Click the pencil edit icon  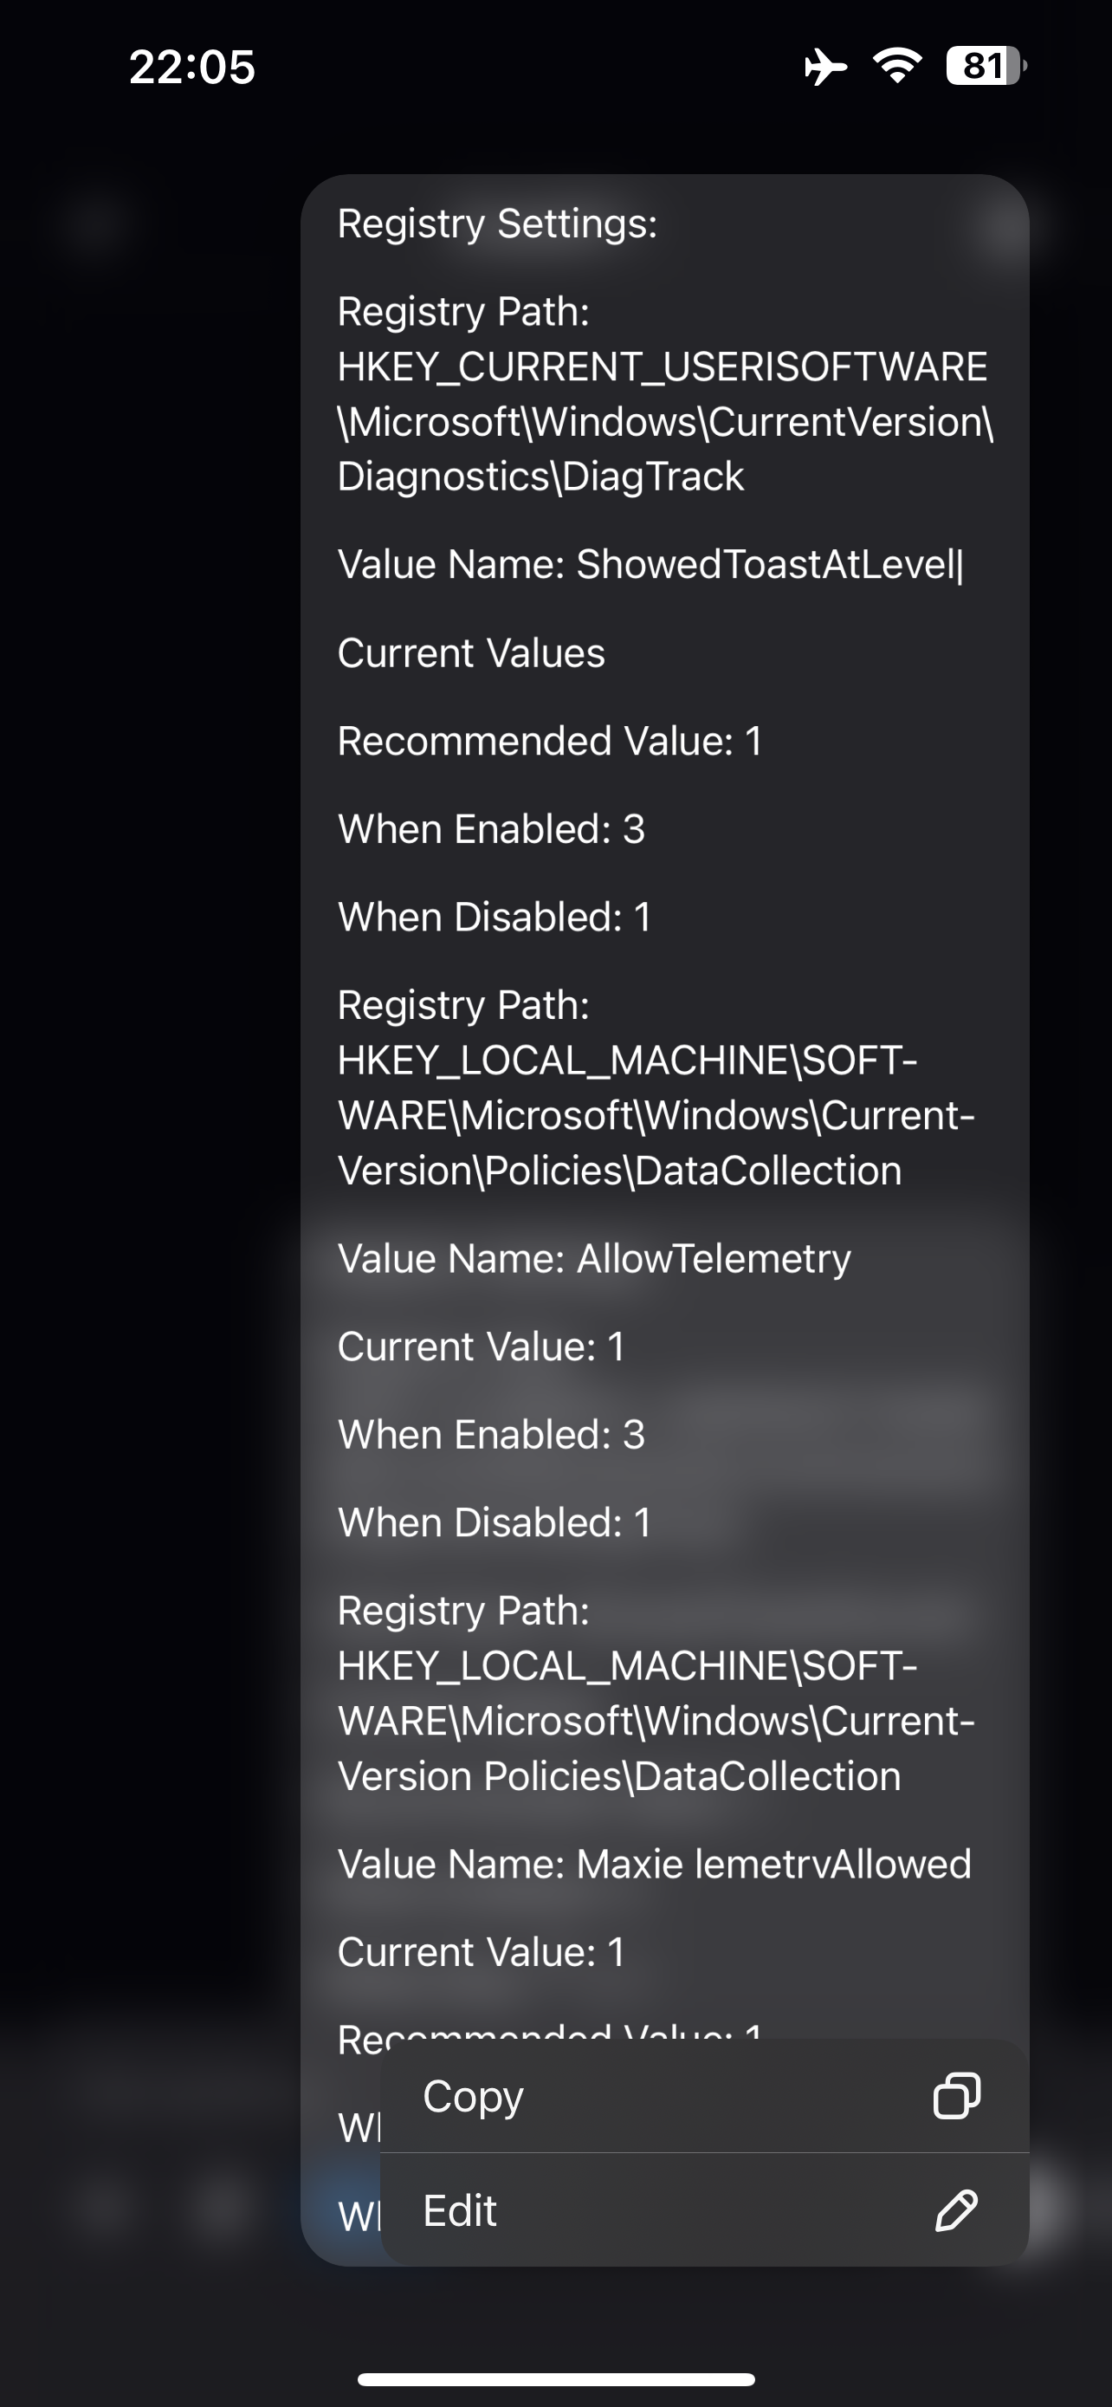click(x=957, y=2211)
